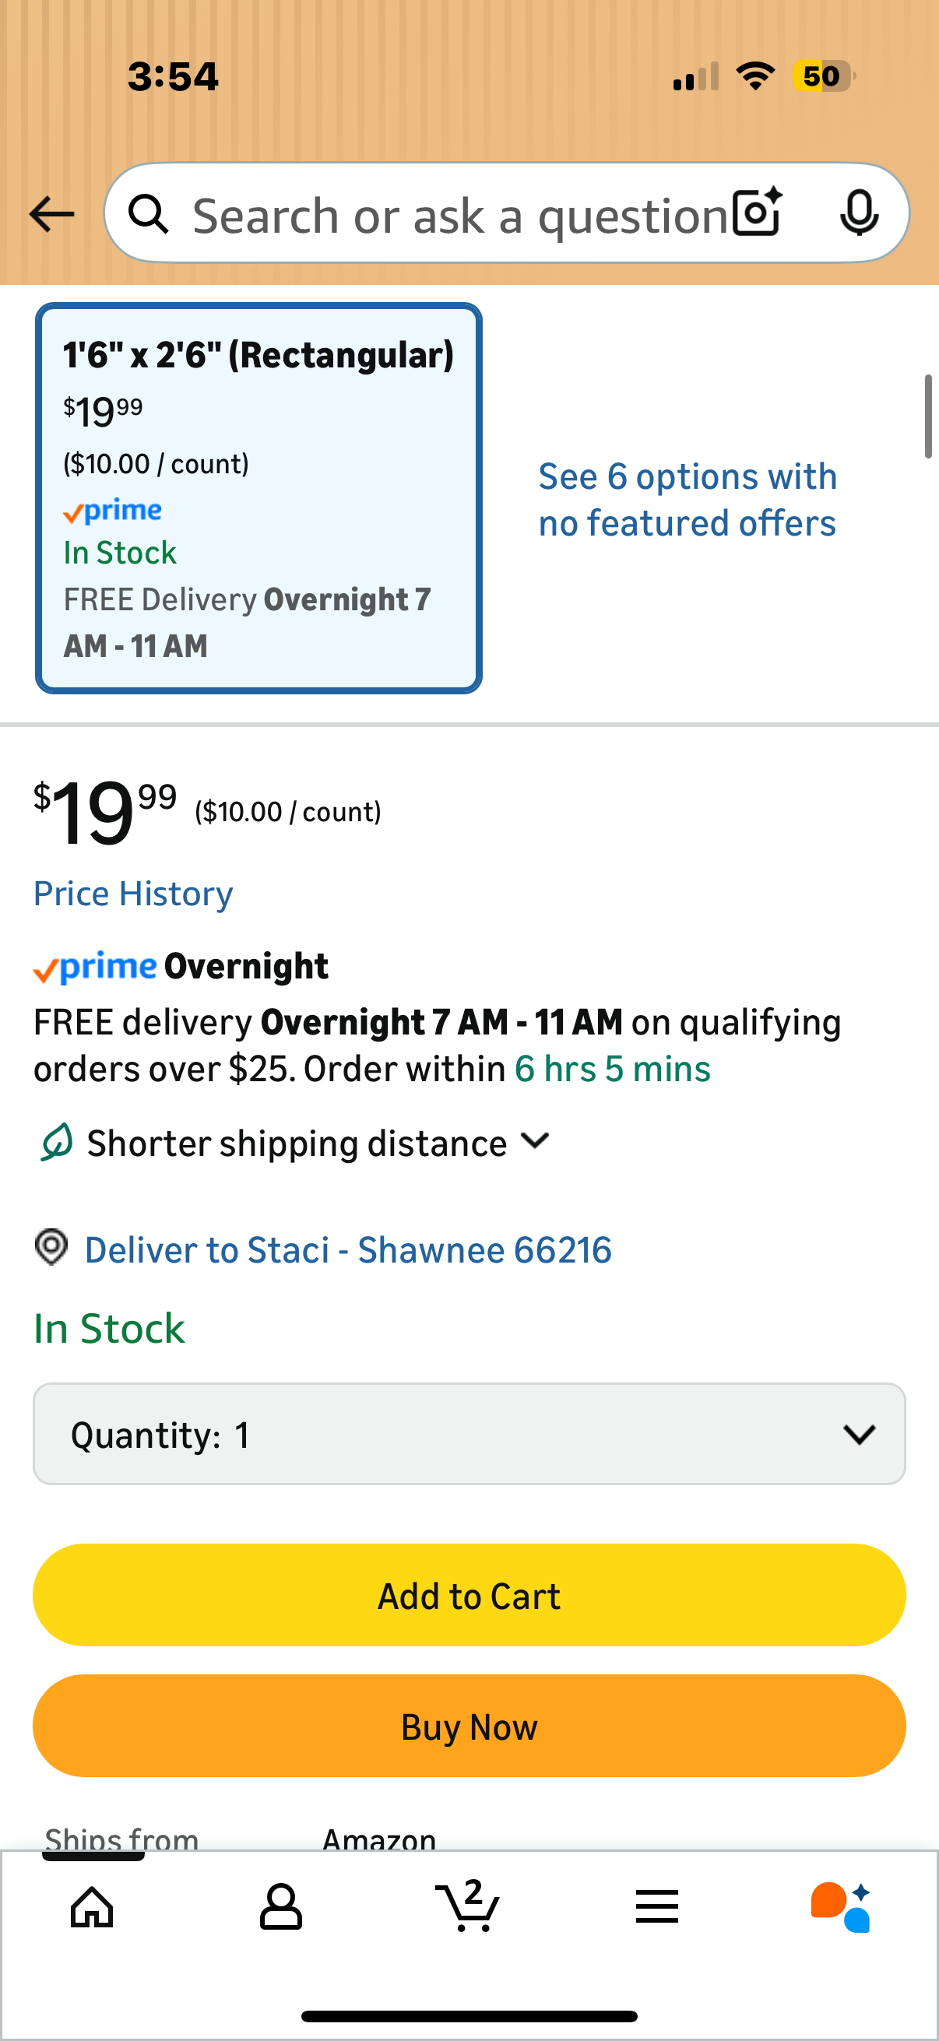Launch the Rufus AI assistant icon
The height and width of the screenshot is (2041, 939).
[x=841, y=1906]
